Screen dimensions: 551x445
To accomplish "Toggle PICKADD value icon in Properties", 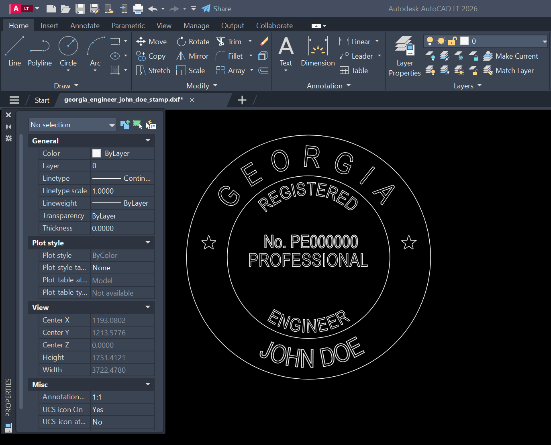I will pyautogui.click(x=125, y=125).
